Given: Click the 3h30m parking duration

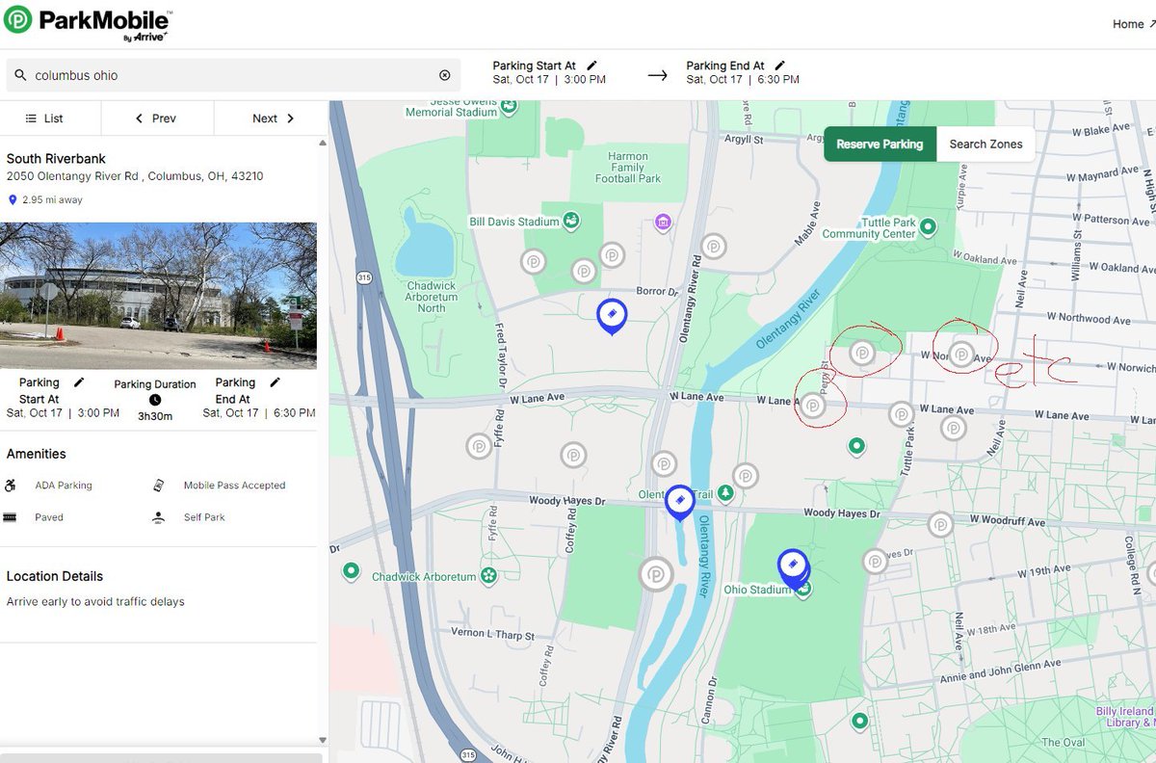Looking at the screenshot, I should [x=155, y=416].
